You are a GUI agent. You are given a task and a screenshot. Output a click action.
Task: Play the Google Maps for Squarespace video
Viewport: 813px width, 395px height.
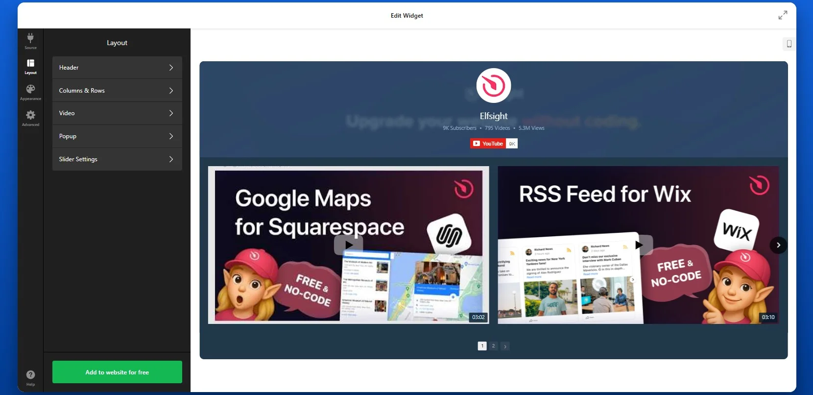[x=349, y=245]
